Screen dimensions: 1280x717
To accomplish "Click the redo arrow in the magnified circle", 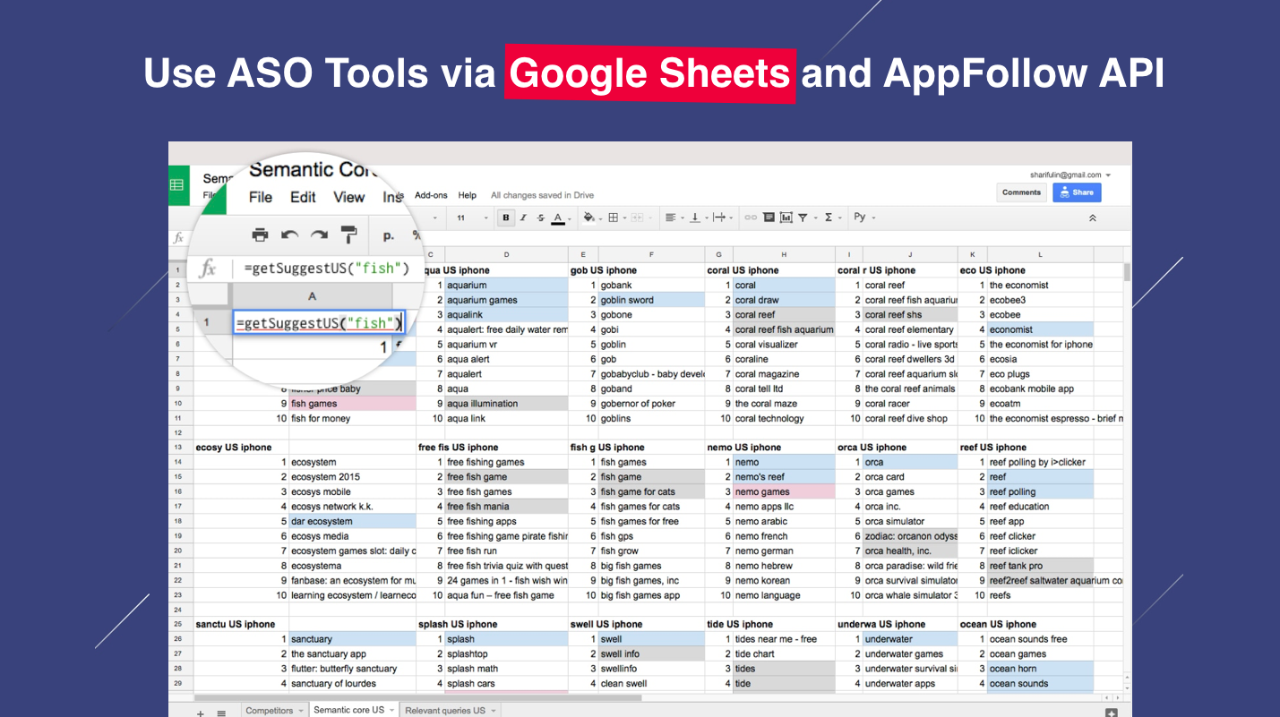I will [x=319, y=235].
